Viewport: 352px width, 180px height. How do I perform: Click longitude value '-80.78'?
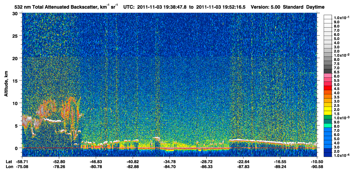(96, 167)
